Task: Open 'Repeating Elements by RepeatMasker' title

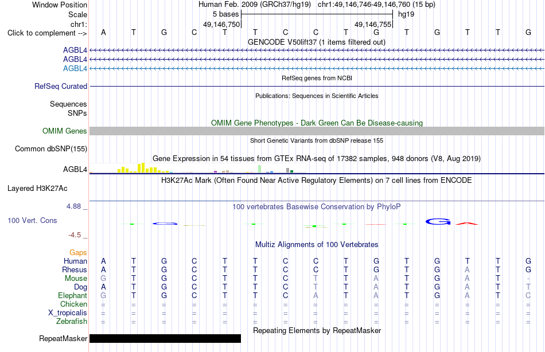Action: pyautogui.click(x=317, y=330)
